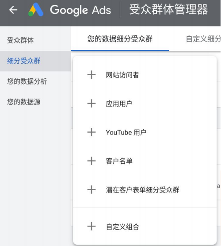Click the plus icon beside 自定义组合
The width and height of the screenshot is (221, 246).
91,227
